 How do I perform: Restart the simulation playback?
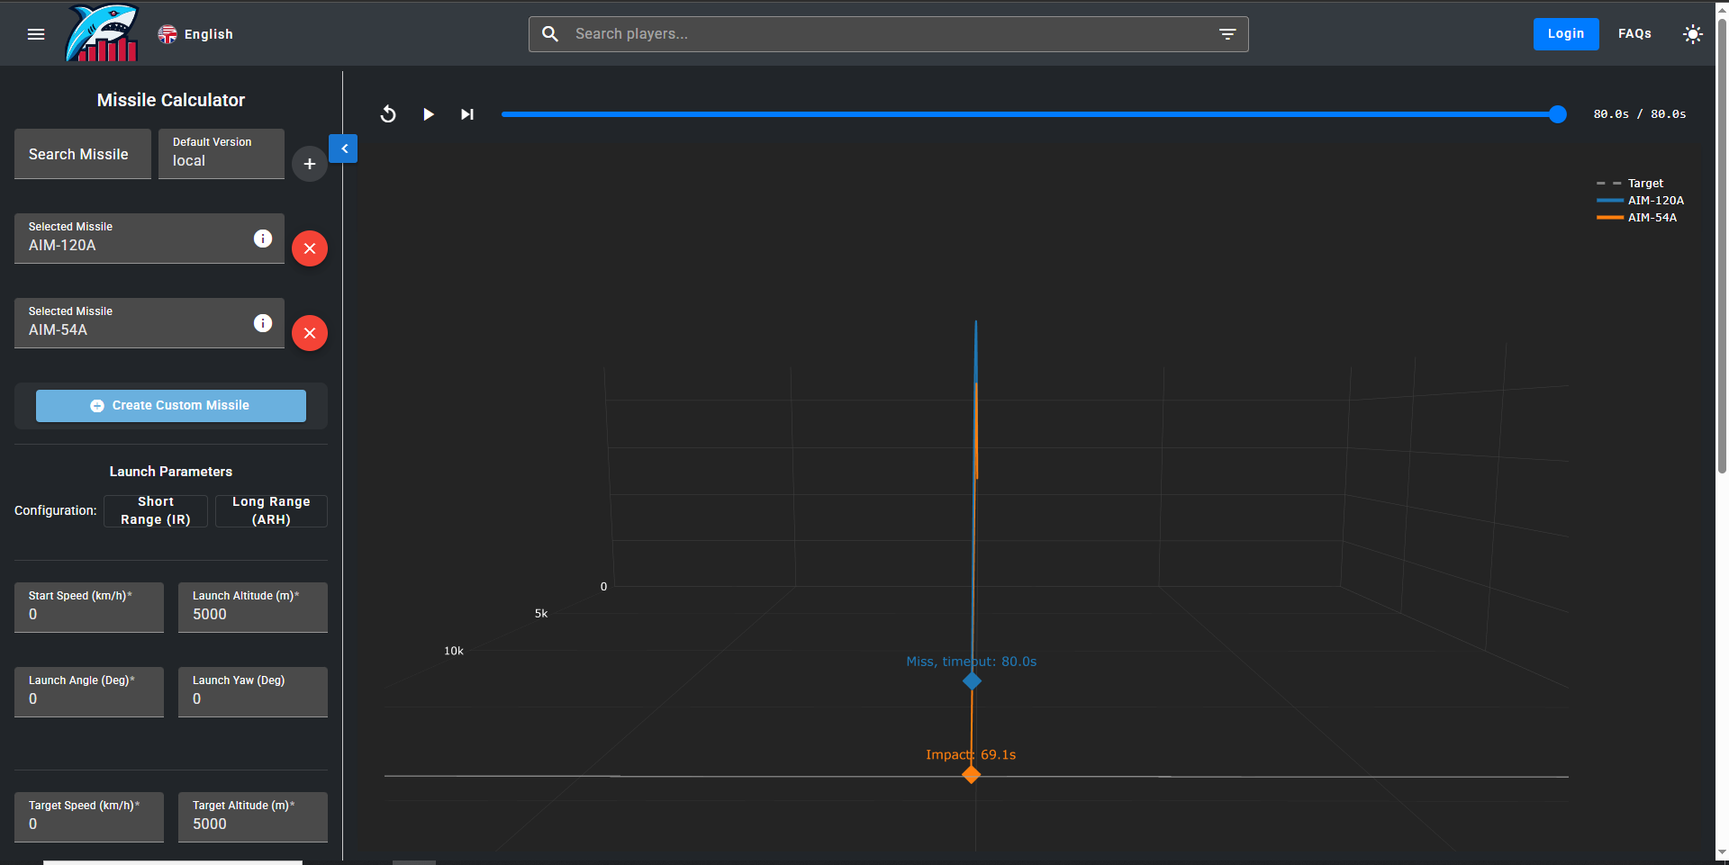pyautogui.click(x=388, y=114)
